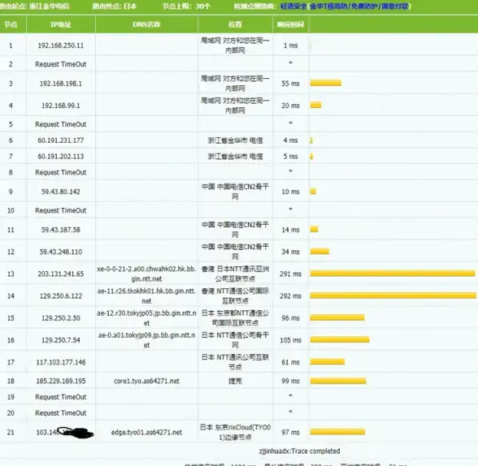Viewport: 478px width, 466px height.
Task: Click the yellow latency bar in 55 ms row
Action: (x=326, y=83)
